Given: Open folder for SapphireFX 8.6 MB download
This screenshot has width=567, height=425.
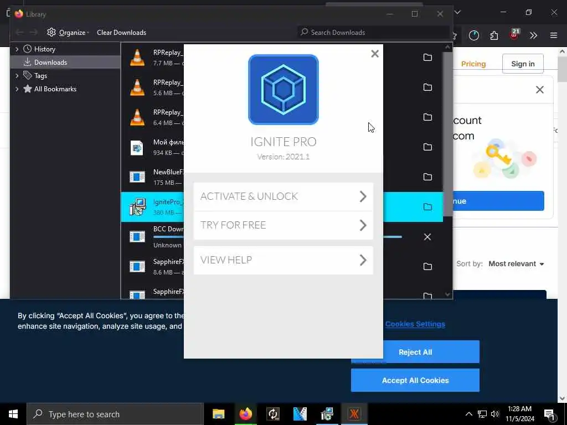Looking at the screenshot, I should [x=427, y=267].
